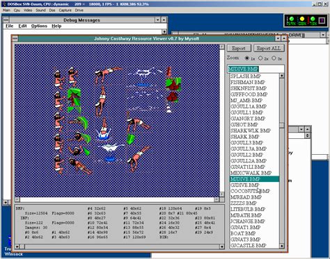
Task: Select highlighted MJDIVE.BMP list entry
Action: coord(254,179)
